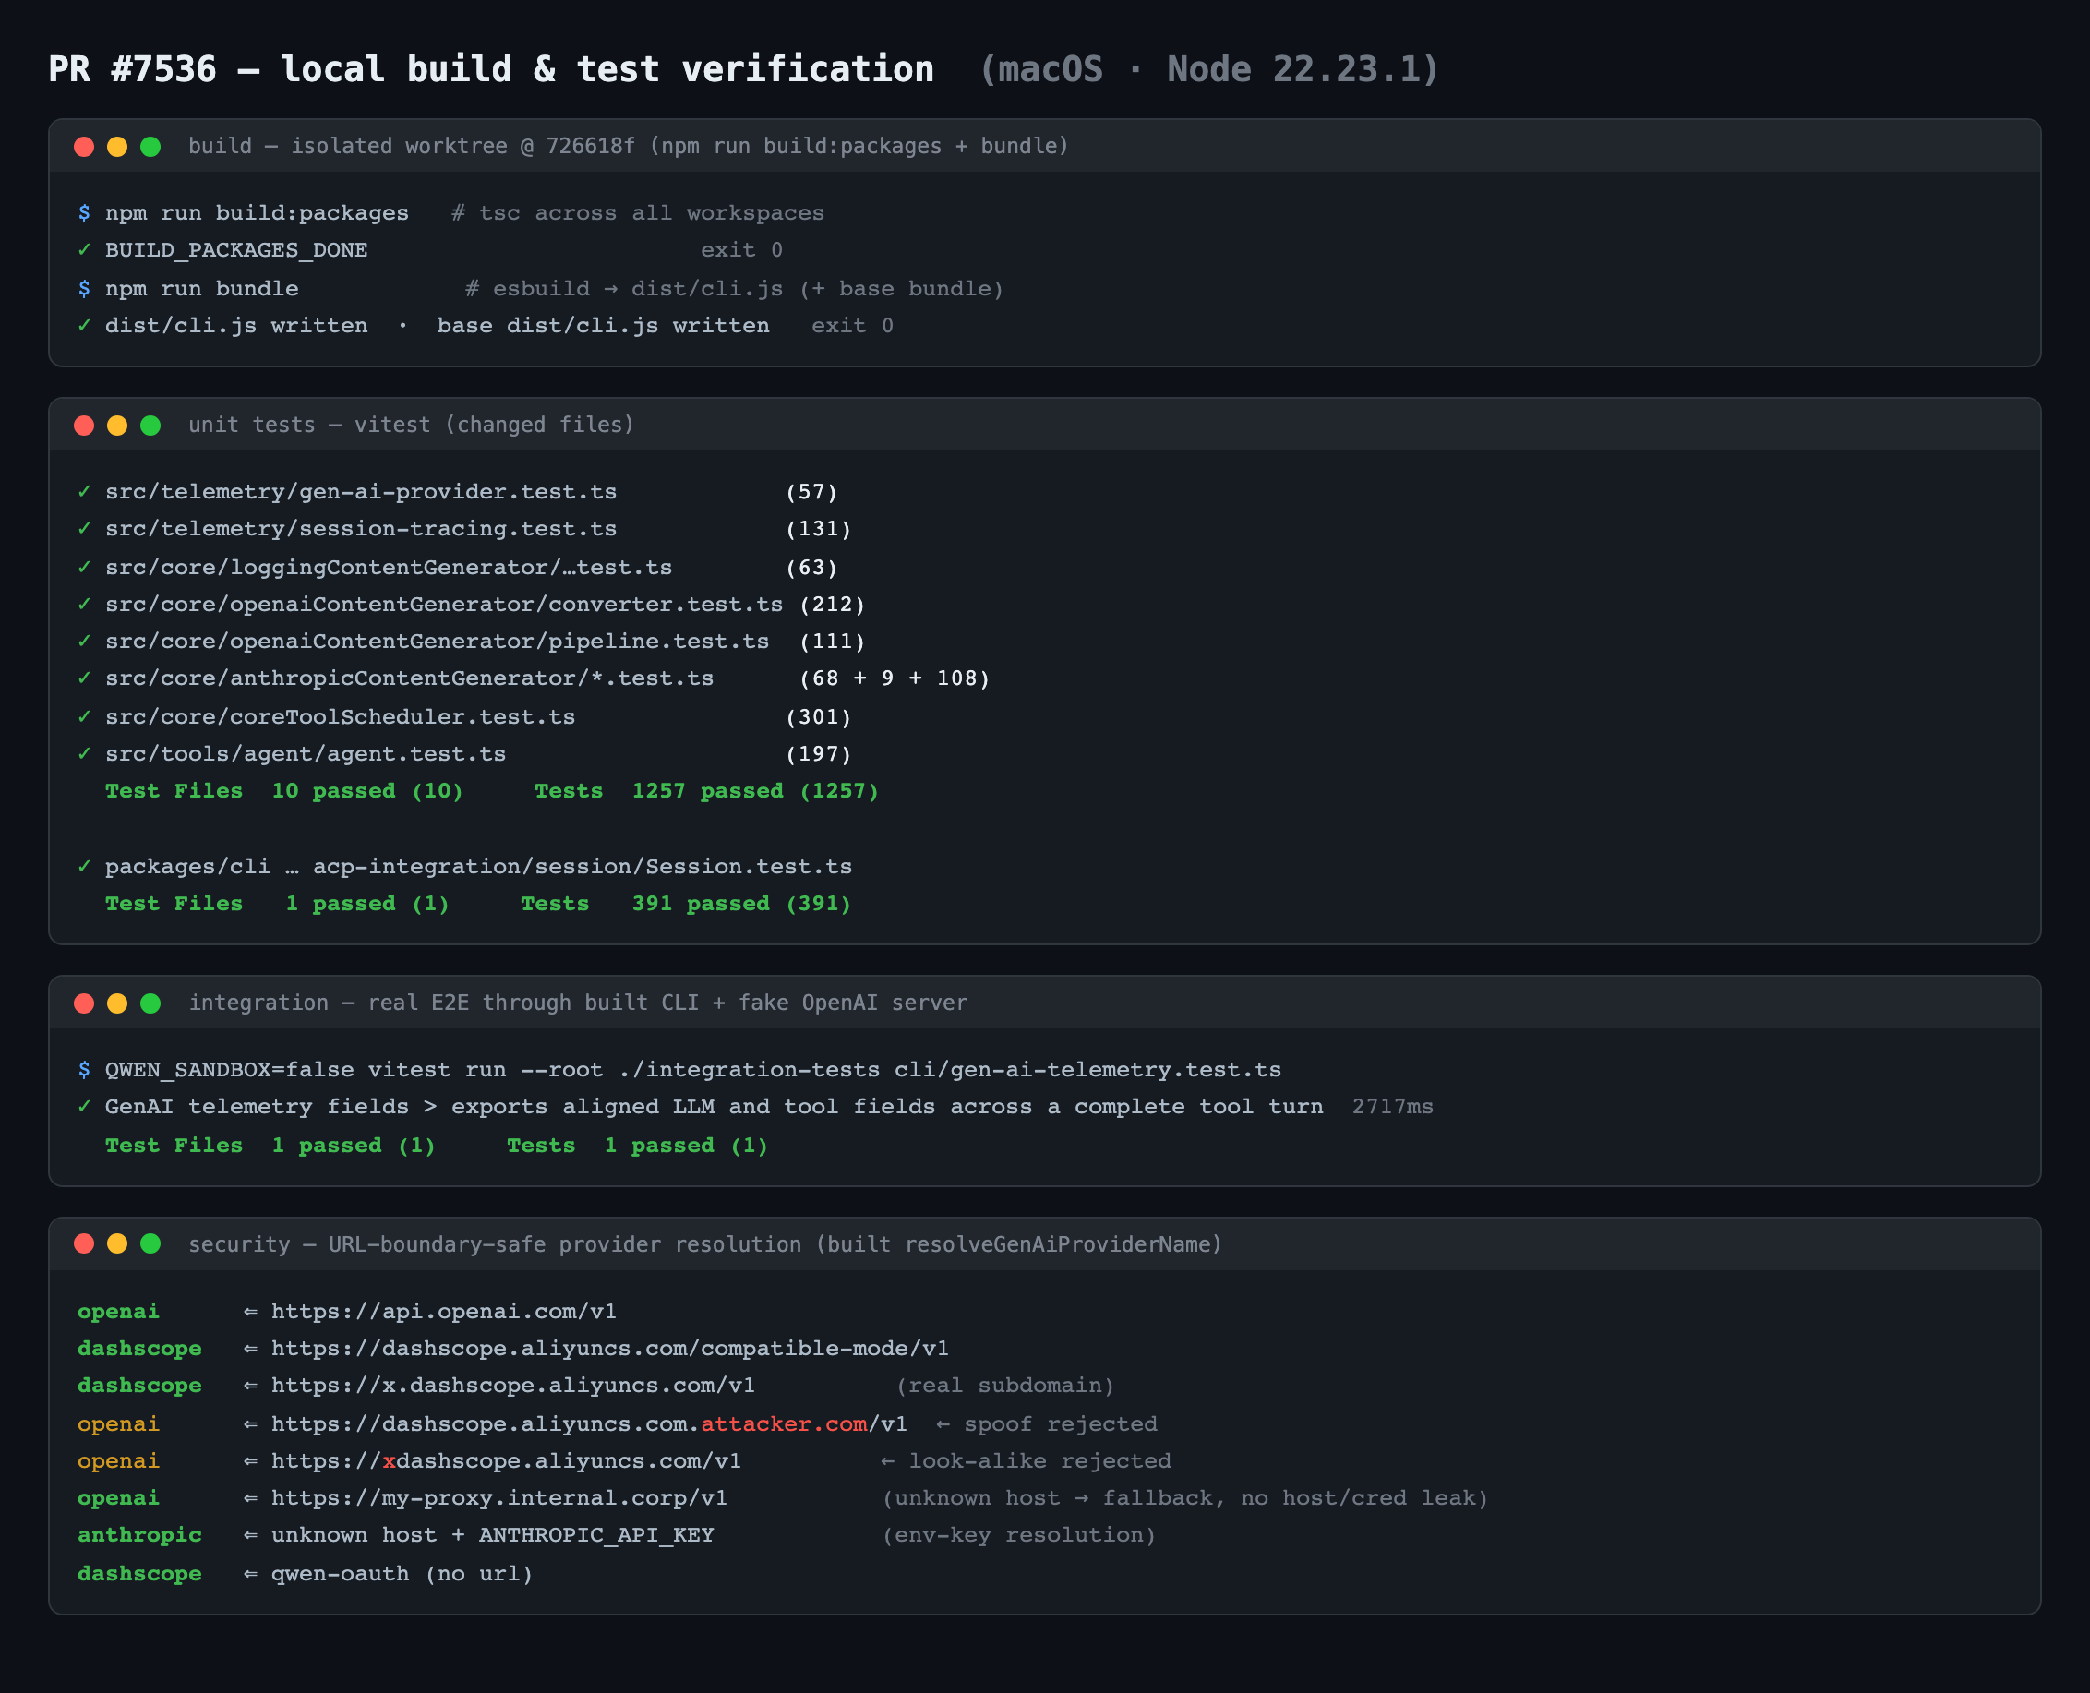Click the 'dist/cli.js written' output line

coord(236,326)
